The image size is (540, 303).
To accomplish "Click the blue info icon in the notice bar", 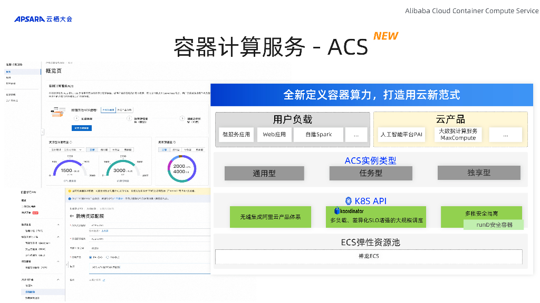I will click(69, 198).
